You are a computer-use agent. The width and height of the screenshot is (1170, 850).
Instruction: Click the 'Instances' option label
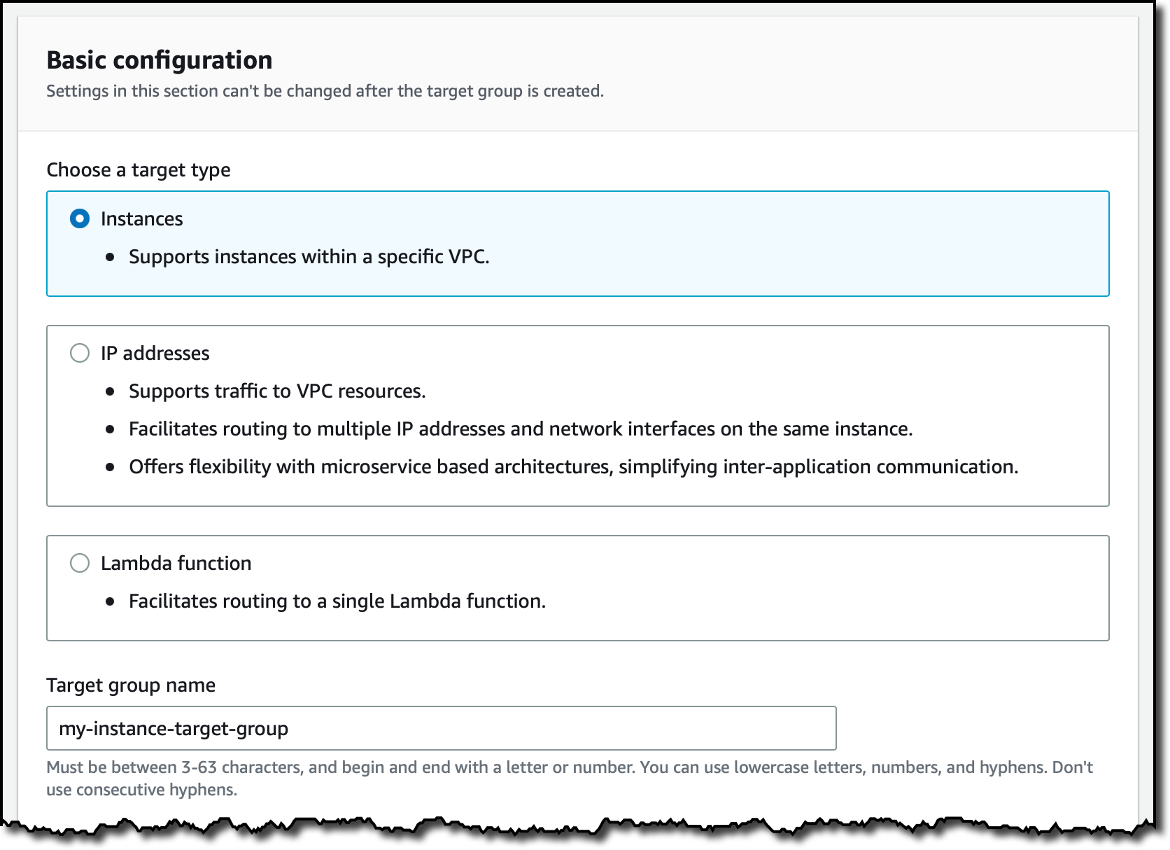click(x=141, y=219)
